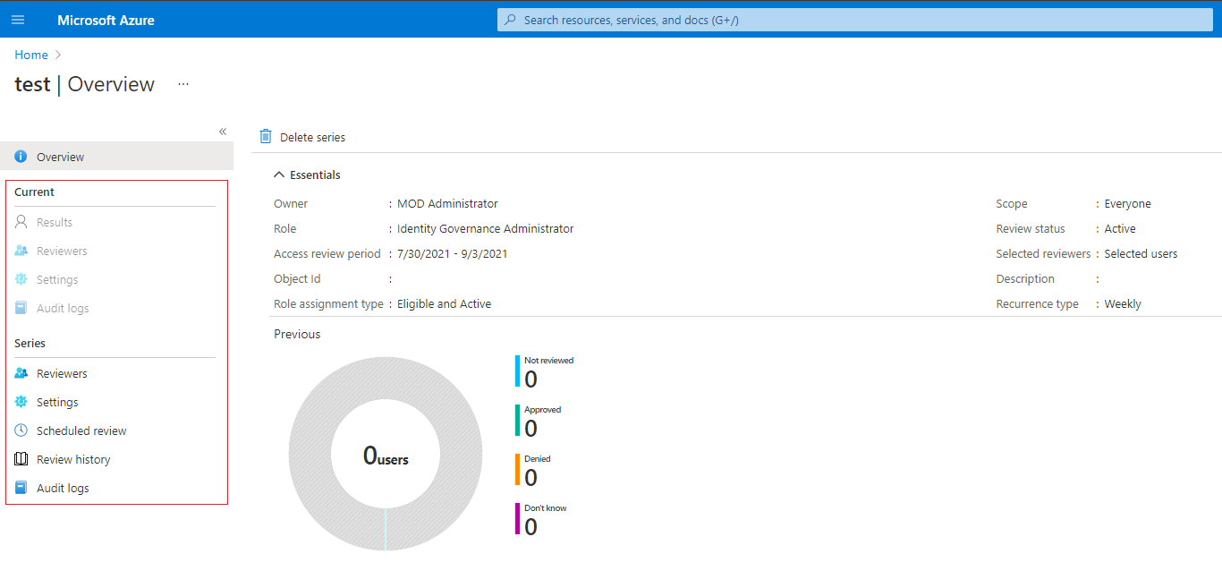Click the trash icon for Delete series
1222x588 pixels.
click(266, 137)
